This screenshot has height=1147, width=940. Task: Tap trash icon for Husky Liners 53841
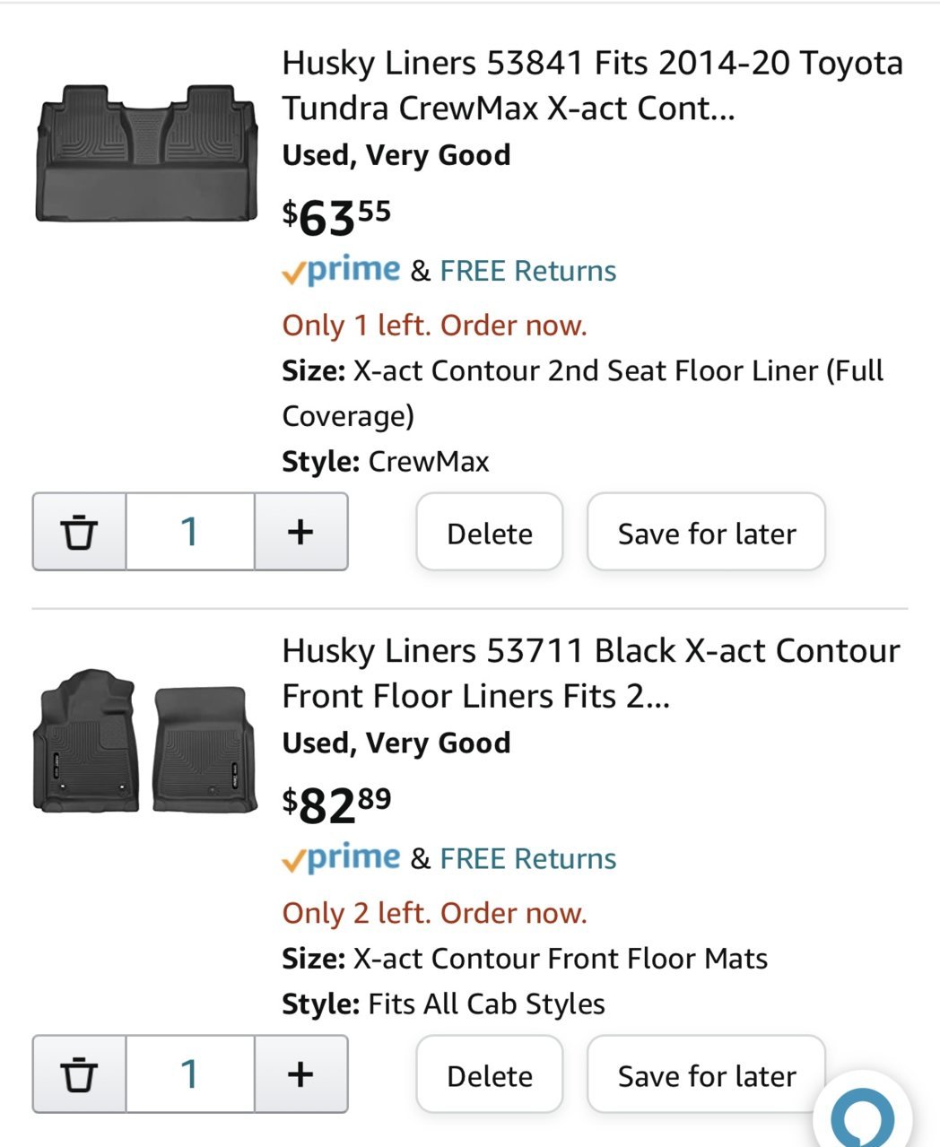79,532
